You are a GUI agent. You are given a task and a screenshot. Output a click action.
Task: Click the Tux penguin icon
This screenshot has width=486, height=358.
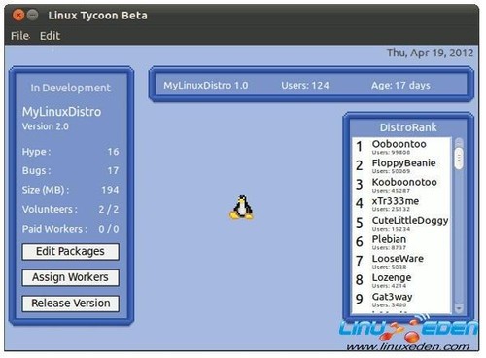[x=241, y=207]
